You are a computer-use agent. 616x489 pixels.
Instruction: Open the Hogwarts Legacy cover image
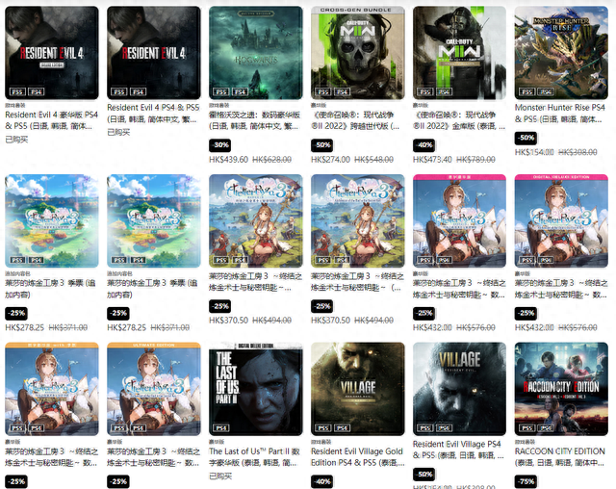256,53
